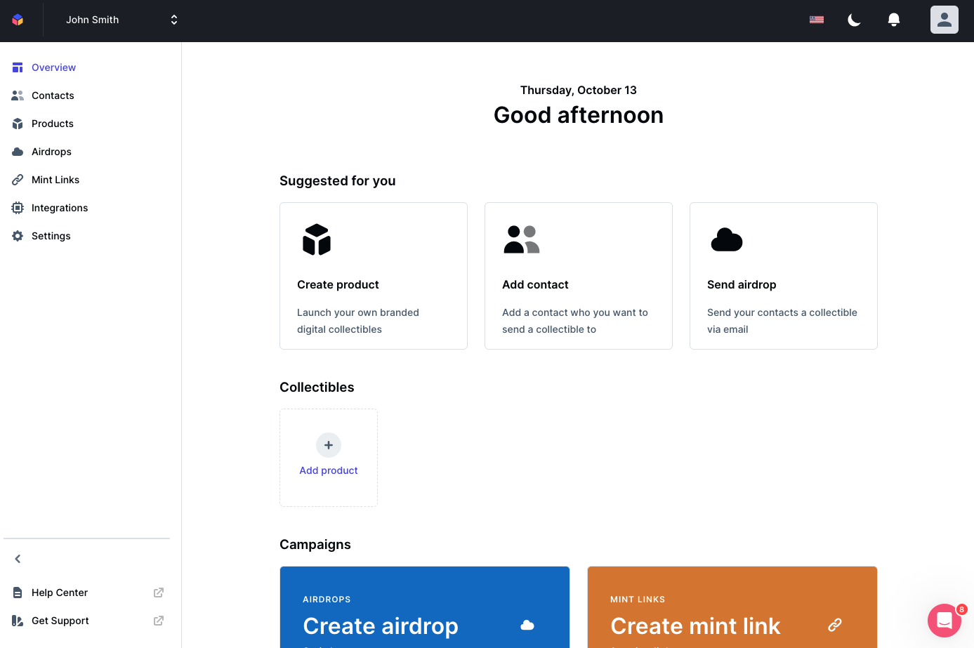Viewport: 974px width, 648px height.
Task: Click the notifications bell icon
Action: pos(894,19)
